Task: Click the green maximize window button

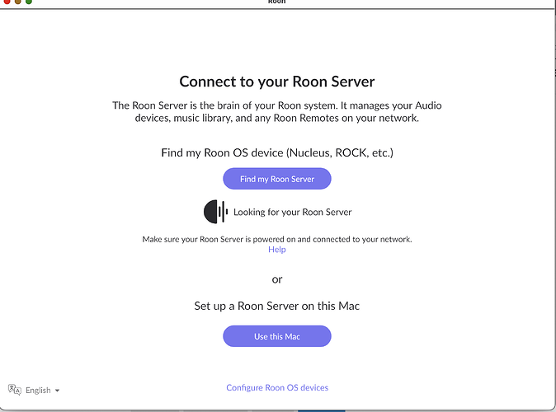Action: tap(29, 2)
